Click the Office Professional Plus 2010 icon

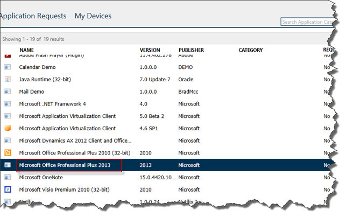(8, 153)
